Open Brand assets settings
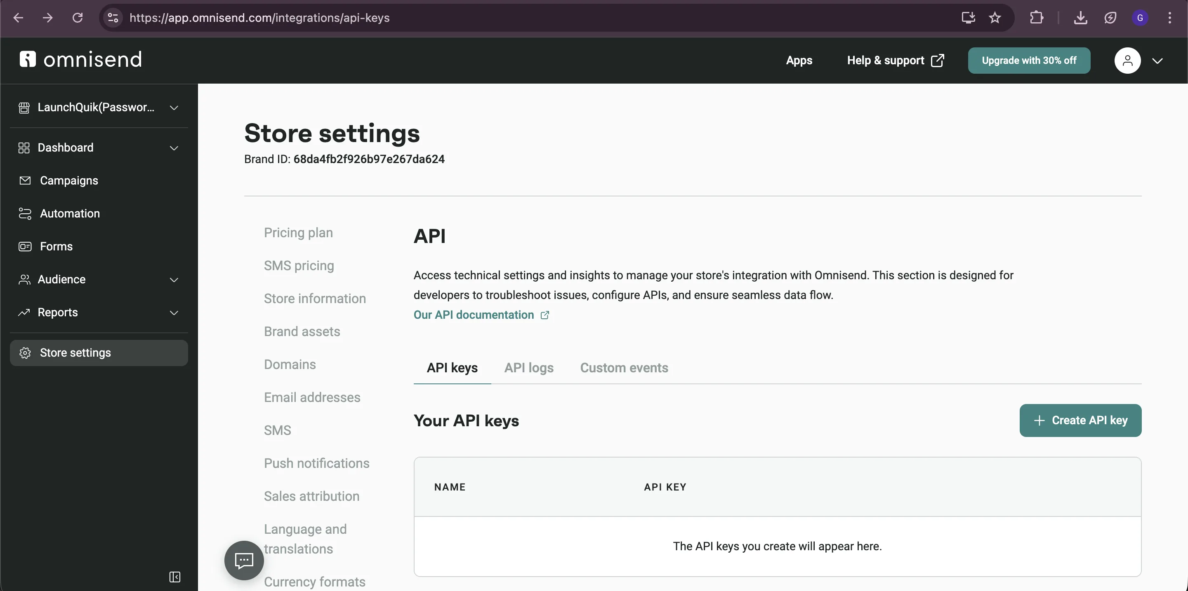Image resolution: width=1188 pixels, height=591 pixels. pyautogui.click(x=302, y=332)
